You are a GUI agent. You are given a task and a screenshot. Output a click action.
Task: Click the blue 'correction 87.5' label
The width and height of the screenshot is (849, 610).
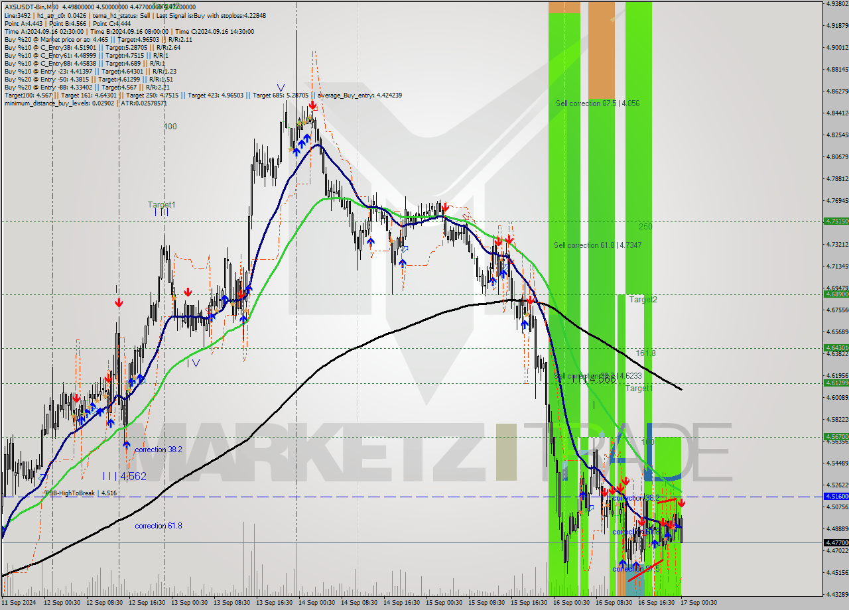pyautogui.click(x=636, y=569)
